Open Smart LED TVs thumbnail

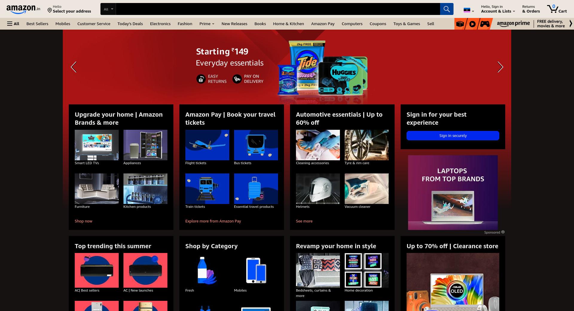(97, 145)
